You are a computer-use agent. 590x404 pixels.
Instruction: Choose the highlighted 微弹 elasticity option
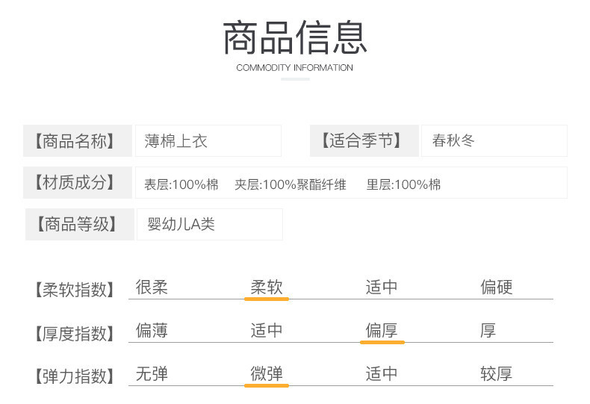[267, 374]
